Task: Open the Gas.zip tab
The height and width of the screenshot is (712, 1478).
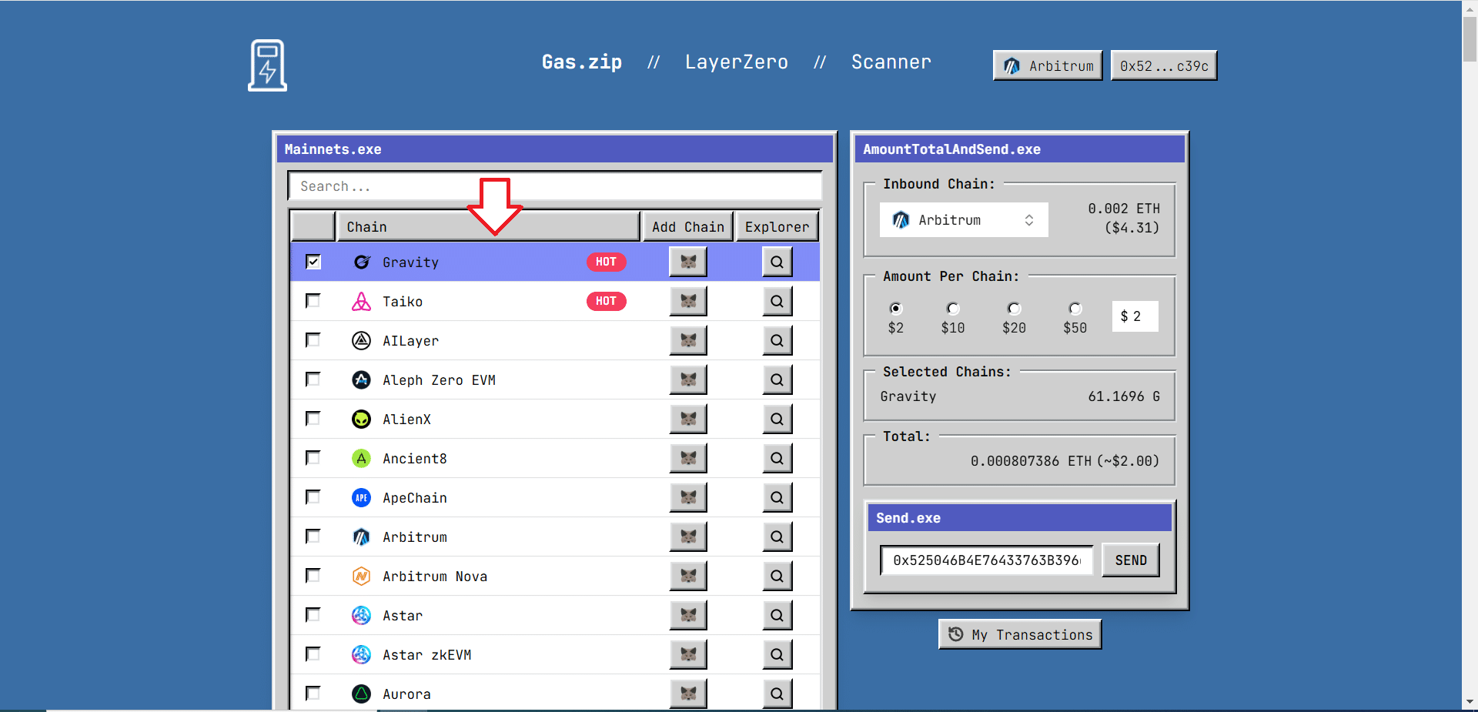Action: click(x=582, y=62)
